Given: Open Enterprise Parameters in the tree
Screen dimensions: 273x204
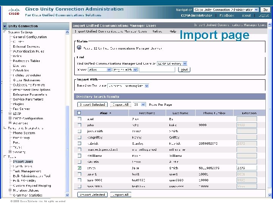Looking at the screenshot, I should click(x=30, y=94).
